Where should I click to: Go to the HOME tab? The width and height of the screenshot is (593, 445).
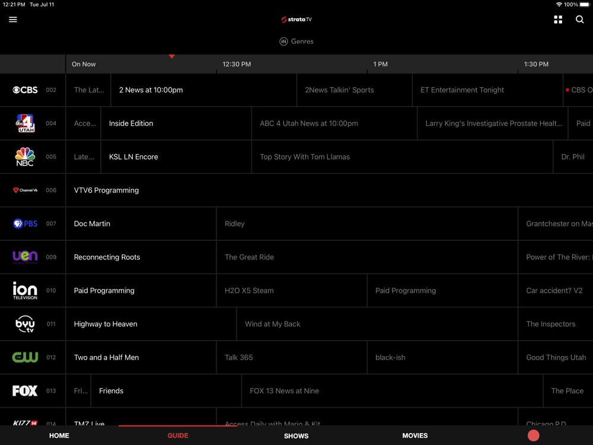[x=59, y=436]
